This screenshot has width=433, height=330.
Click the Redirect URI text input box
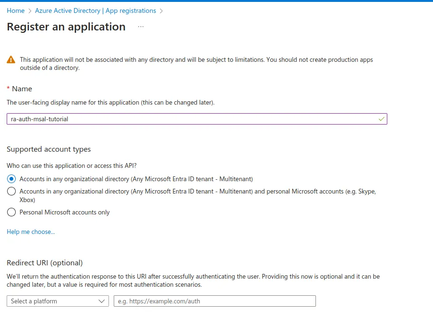click(x=215, y=301)
